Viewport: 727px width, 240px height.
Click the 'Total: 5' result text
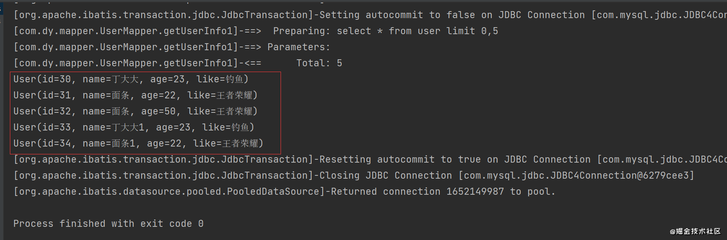319,63
